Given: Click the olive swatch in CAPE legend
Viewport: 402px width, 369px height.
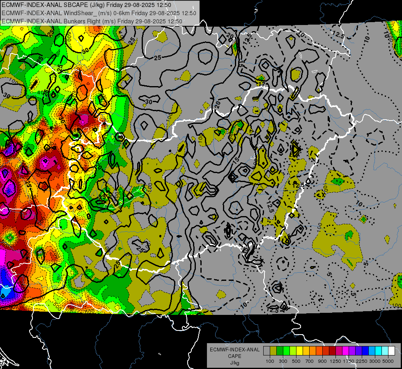Looking at the screenshot, I should tap(273, 351).
